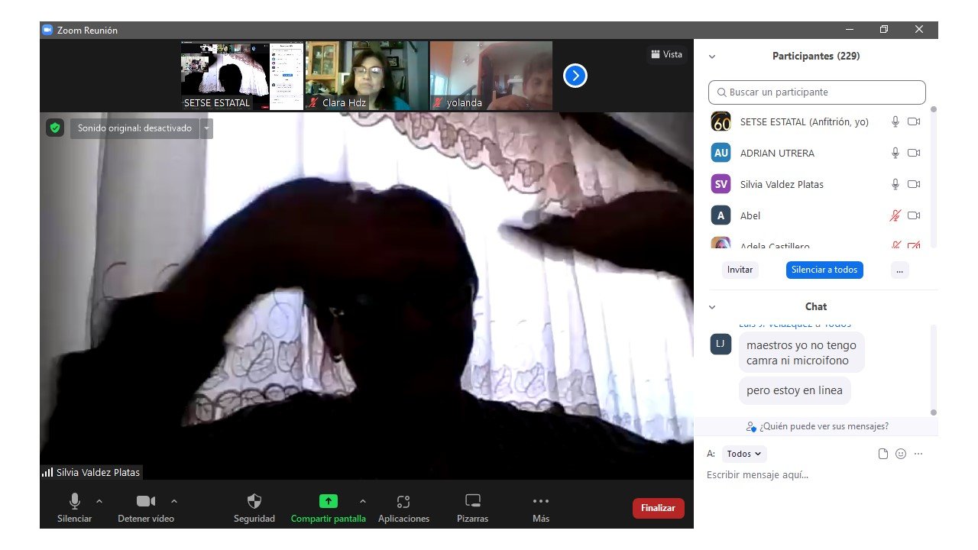Click participant name ADRIAN UTRERA

(777, 153)
